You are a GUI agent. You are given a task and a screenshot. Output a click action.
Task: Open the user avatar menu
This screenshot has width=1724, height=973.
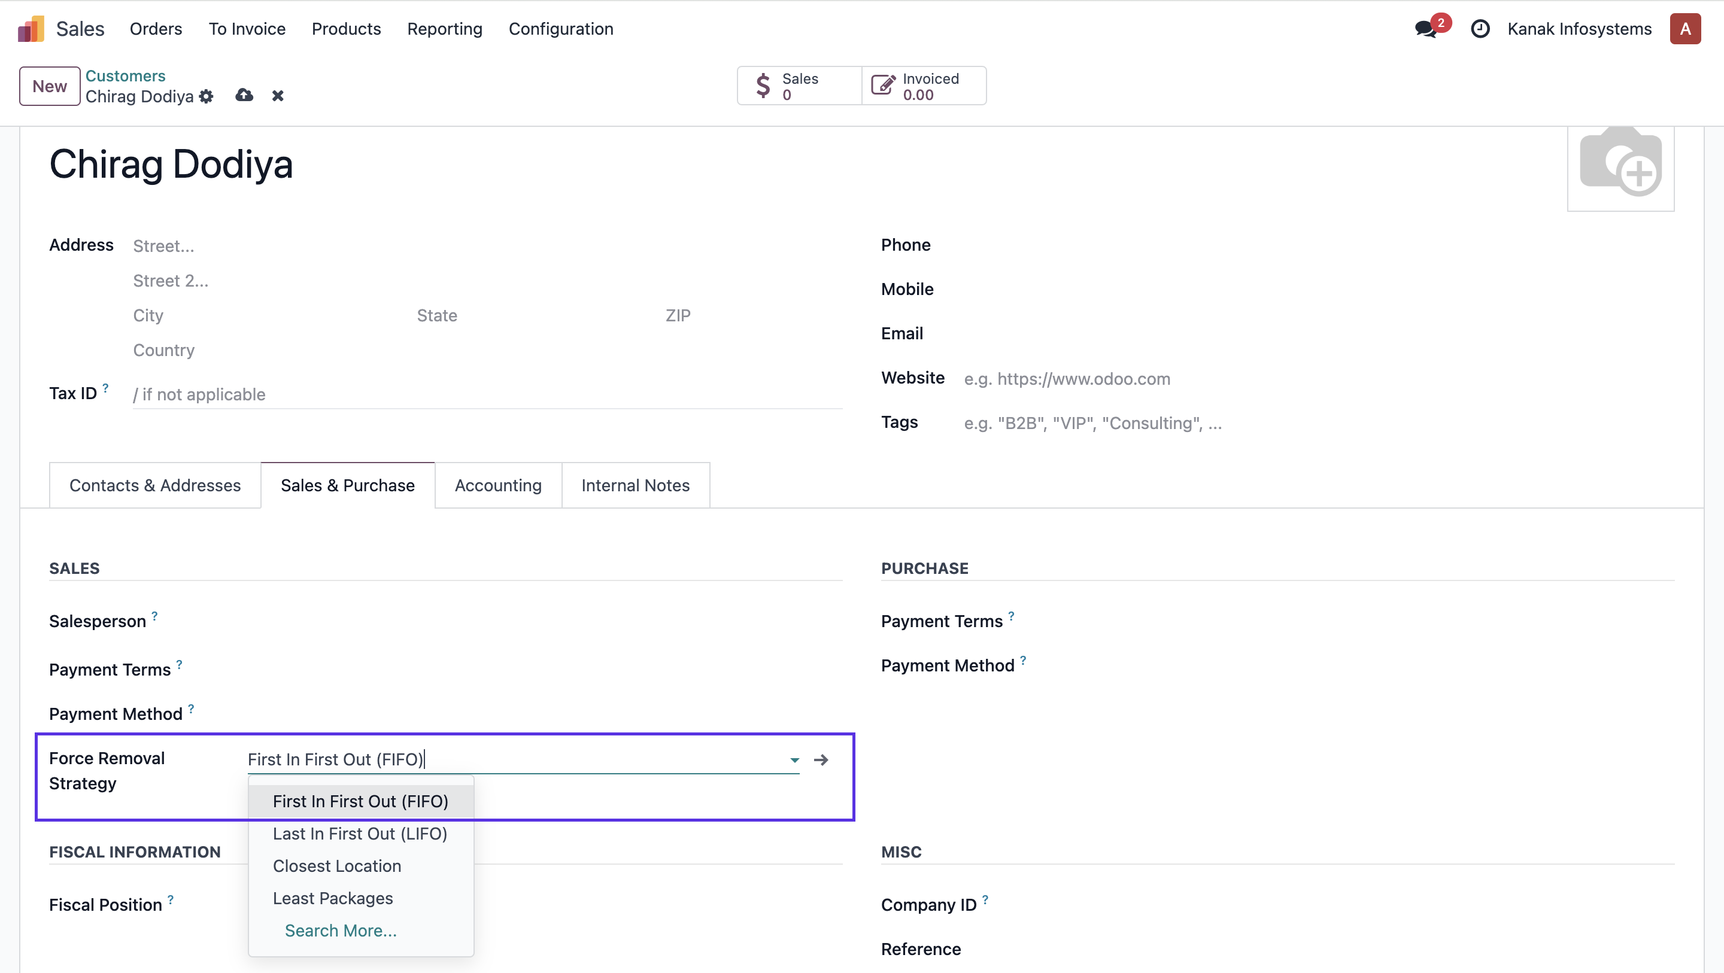[1684, 29]
